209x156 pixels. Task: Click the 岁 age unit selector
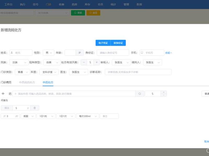point(80,53)
